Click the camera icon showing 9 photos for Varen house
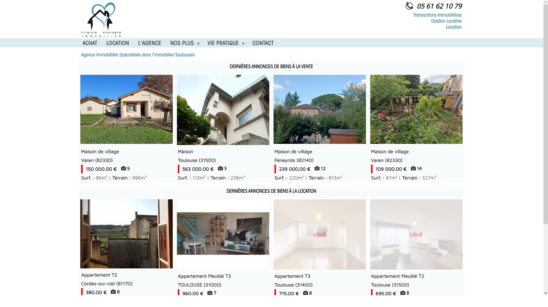The width and height of the screenshot is (548, 307). tap(123, 169)
